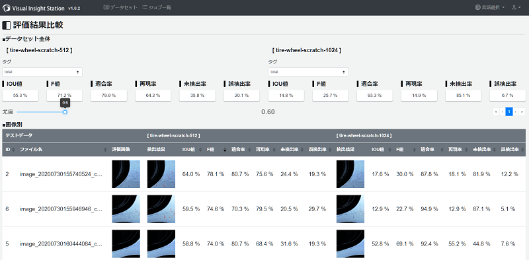The width and height of the screenshot is (529, 260).
Task: Go to the first page of pagination
Action: (495, 112)
